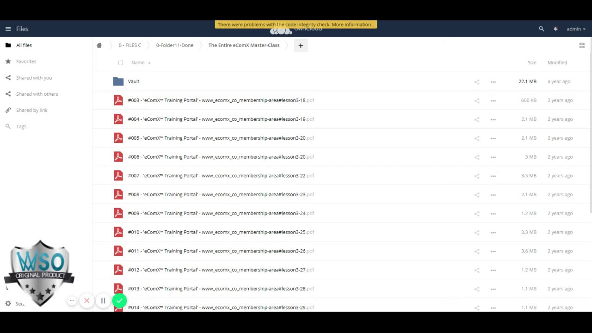592x333 pixels.
Task: Open more actions for file #003
Action: coord(493,101)
